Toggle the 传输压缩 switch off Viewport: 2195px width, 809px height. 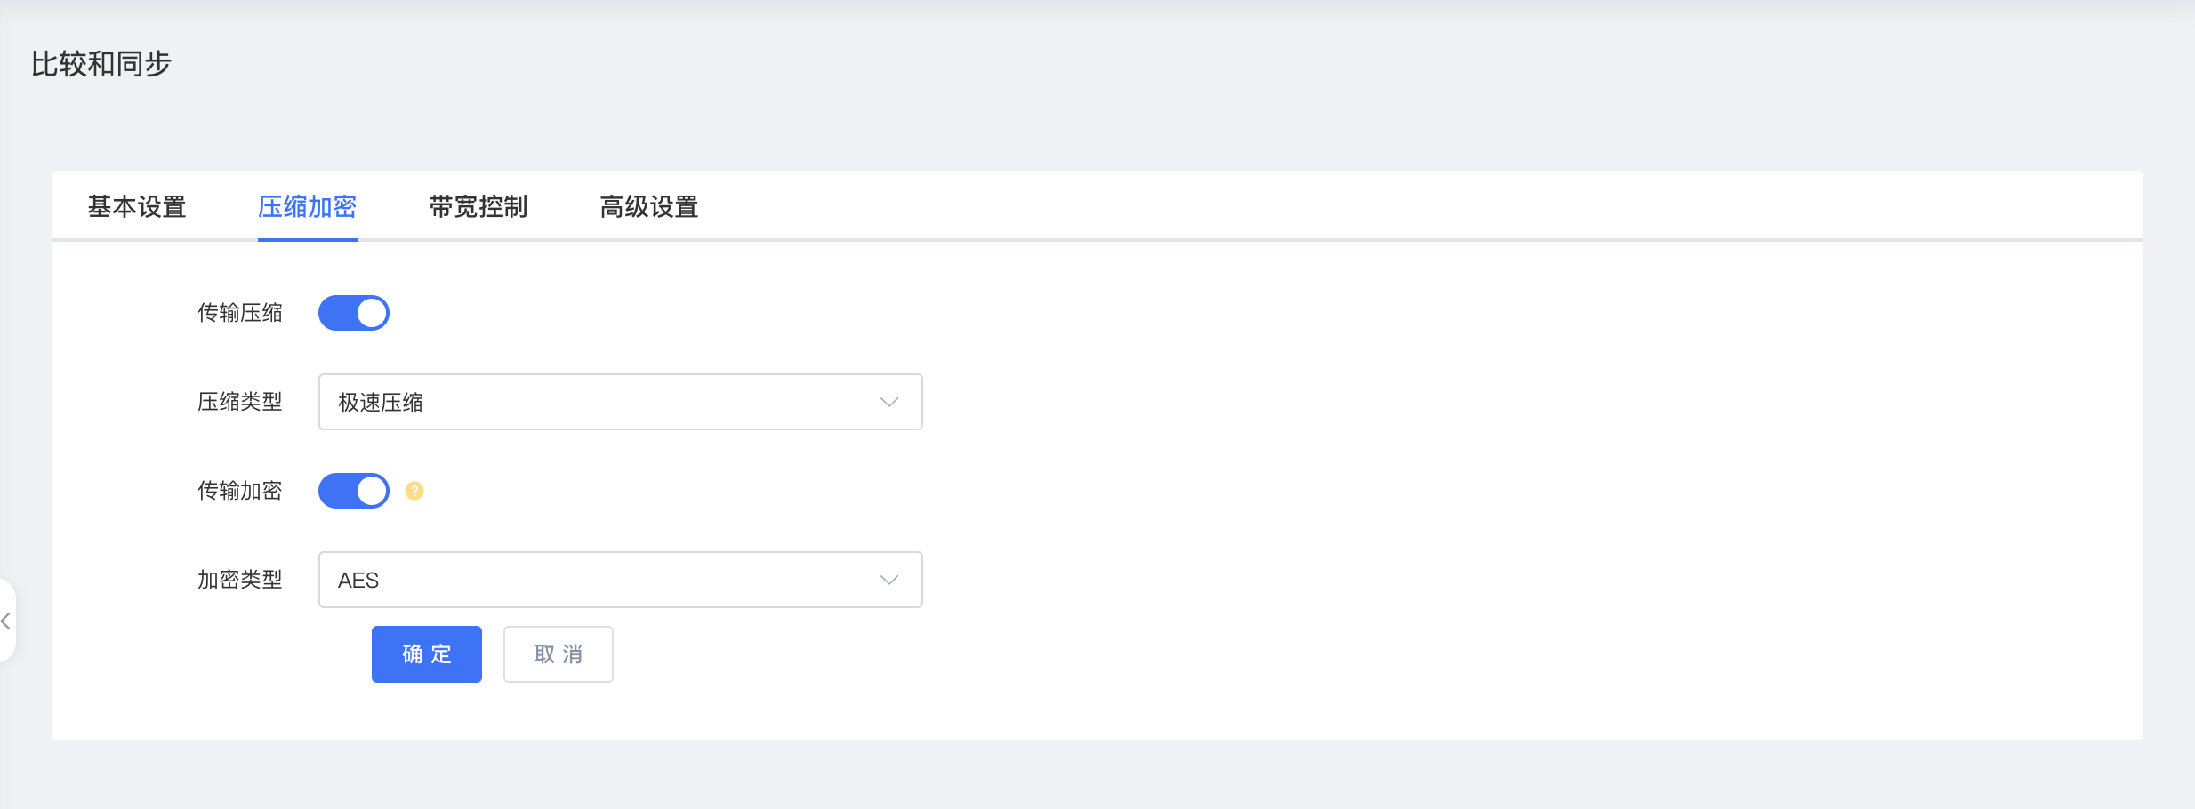click(x=354, y=313)
